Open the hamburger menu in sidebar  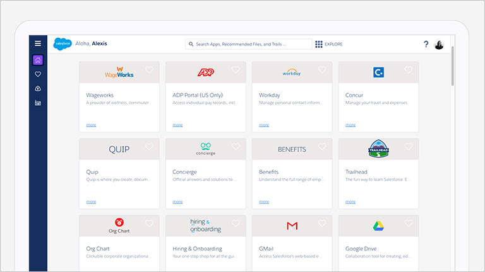click(38, 43)
